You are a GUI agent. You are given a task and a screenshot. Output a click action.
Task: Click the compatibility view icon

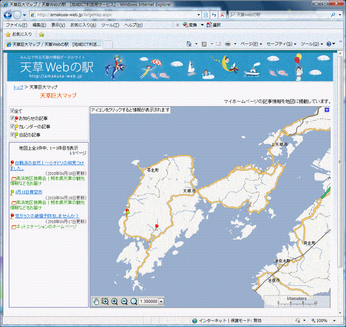tap(206, 15)
